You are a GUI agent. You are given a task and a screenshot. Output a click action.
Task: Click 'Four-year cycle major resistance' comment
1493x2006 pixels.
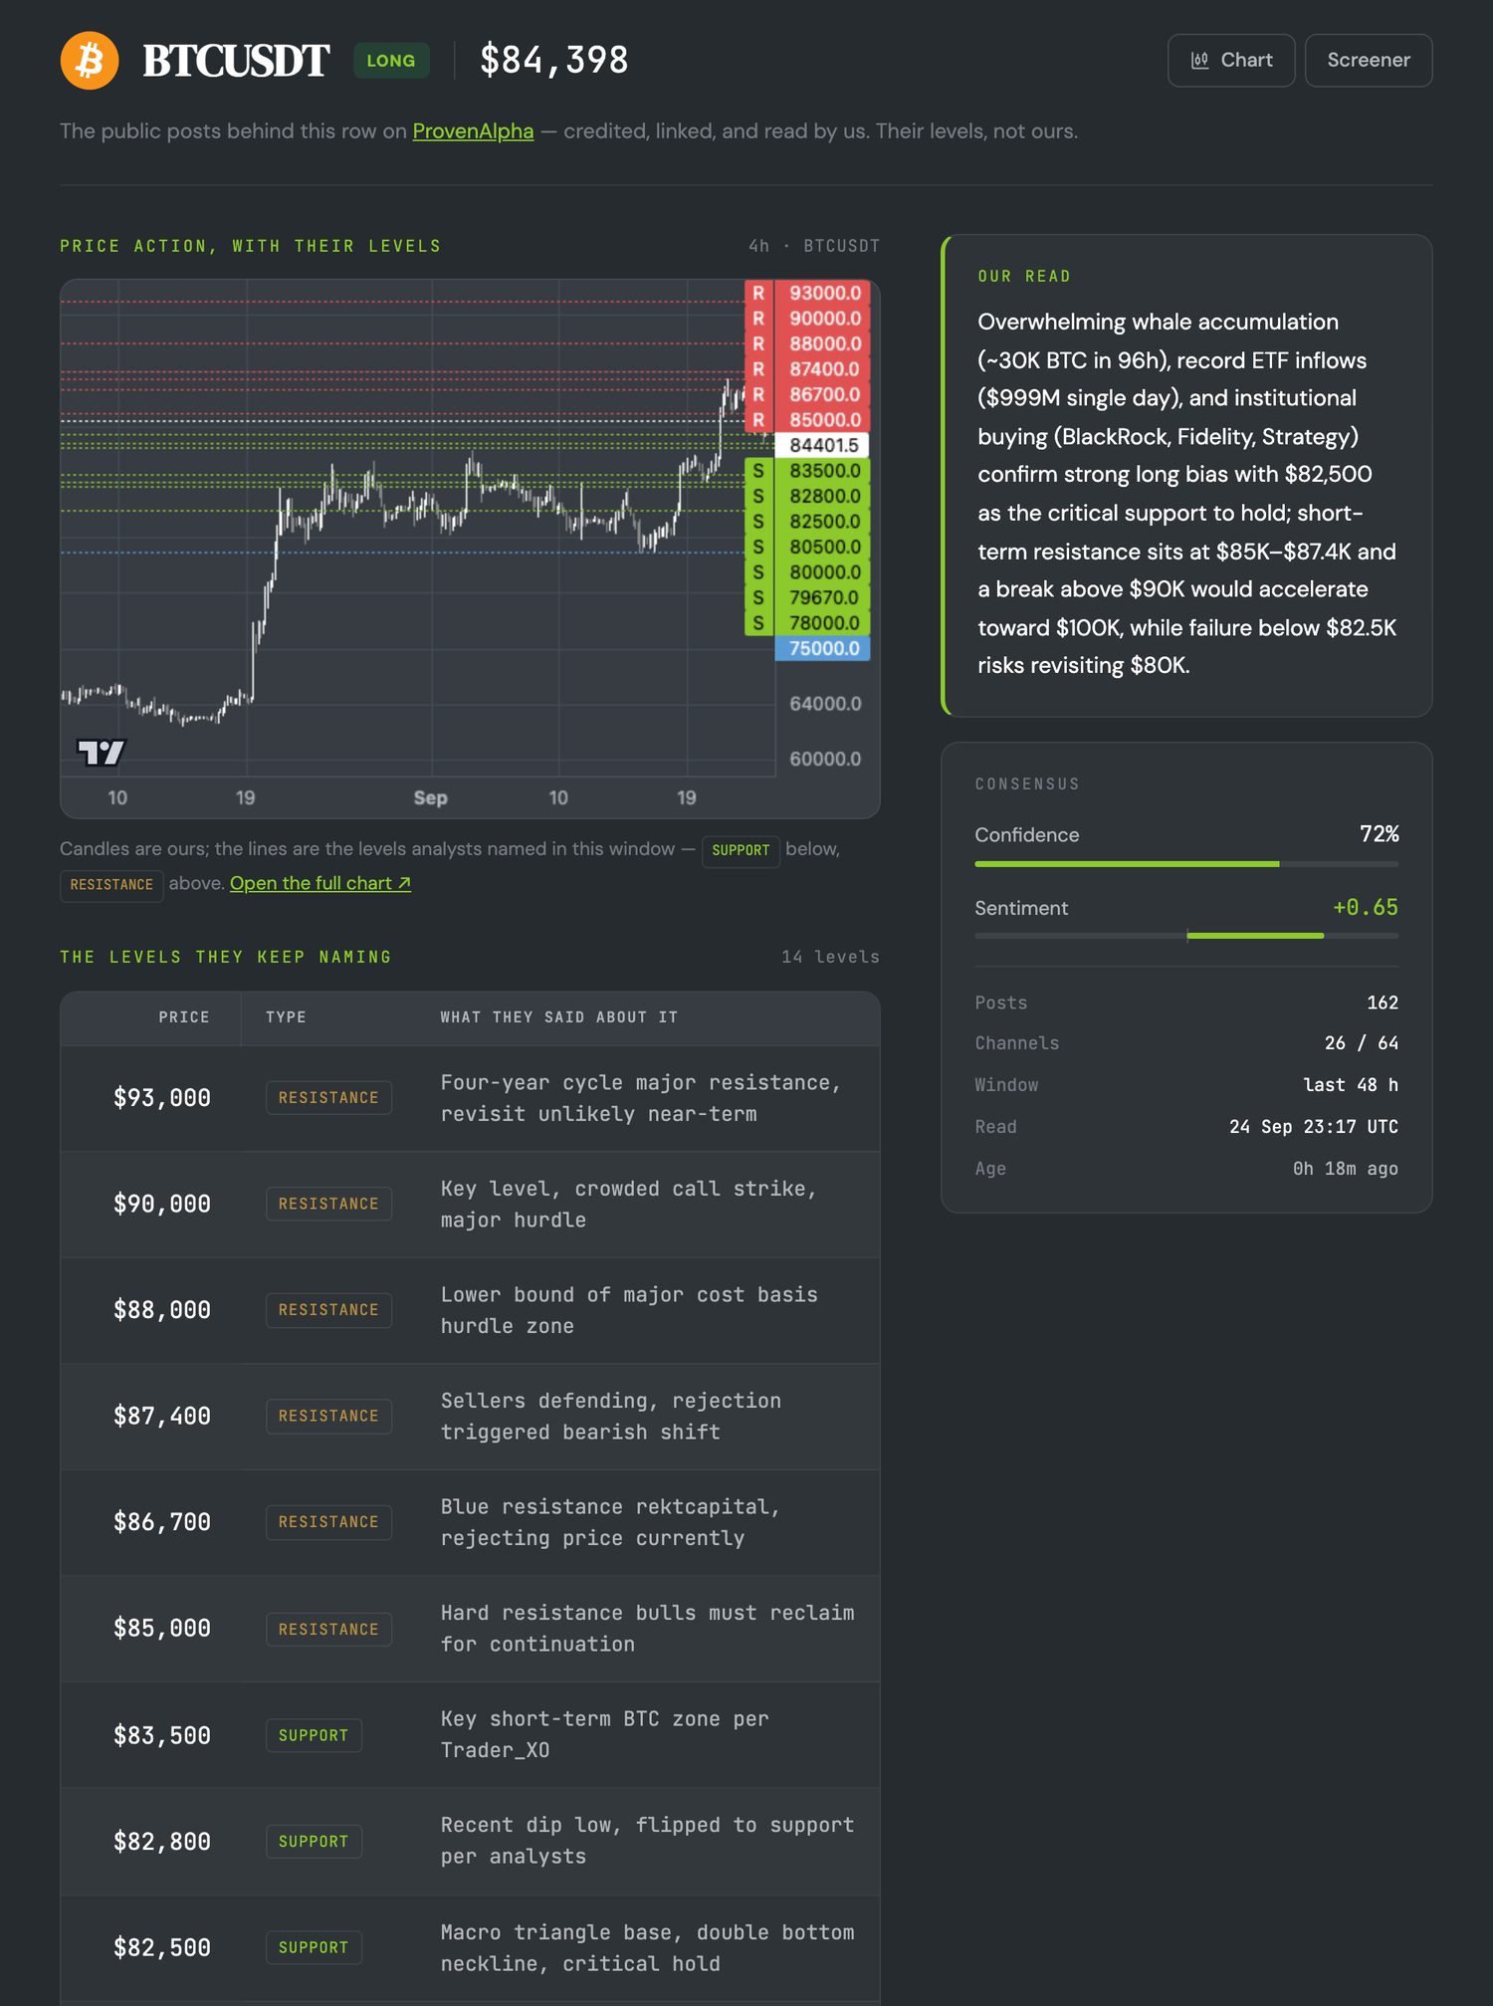(641, 1098)
